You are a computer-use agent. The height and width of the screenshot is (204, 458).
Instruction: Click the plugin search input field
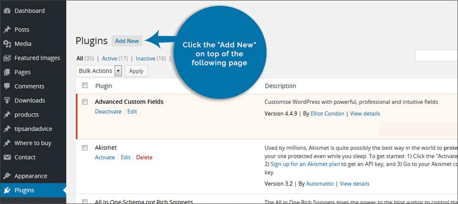click(437, 56)
